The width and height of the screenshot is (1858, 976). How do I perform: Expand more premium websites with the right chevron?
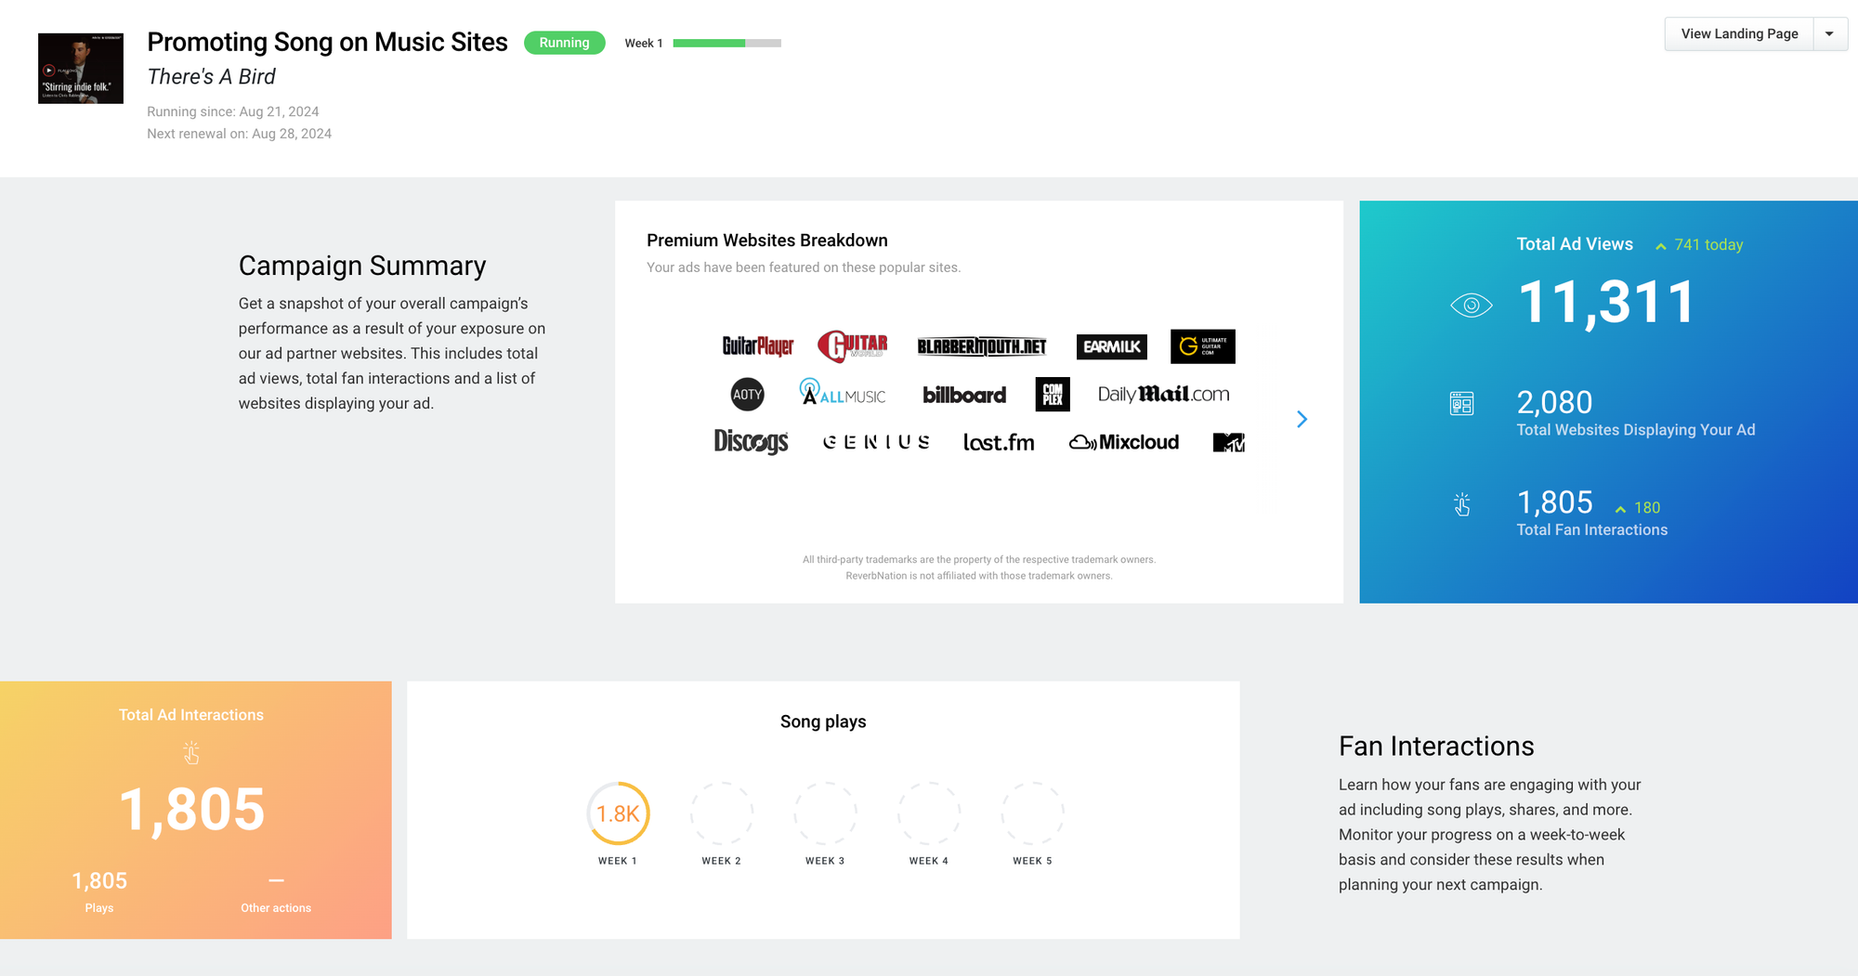click(1302, 419)
